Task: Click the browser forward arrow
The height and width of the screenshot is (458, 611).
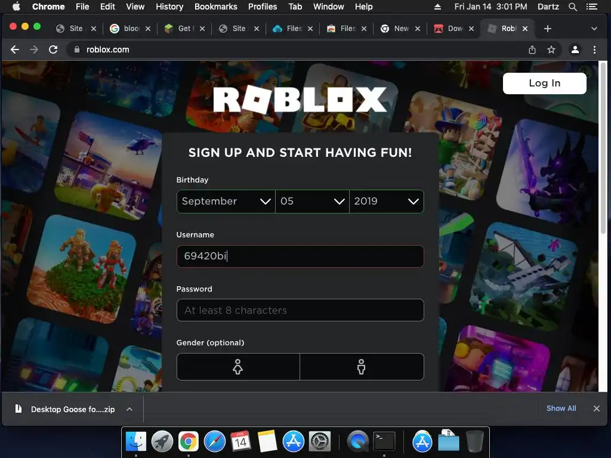Action: click(x=34, y=49)
